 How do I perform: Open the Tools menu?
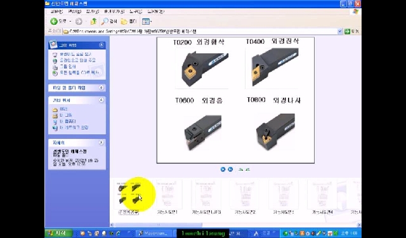click(136, 11)
